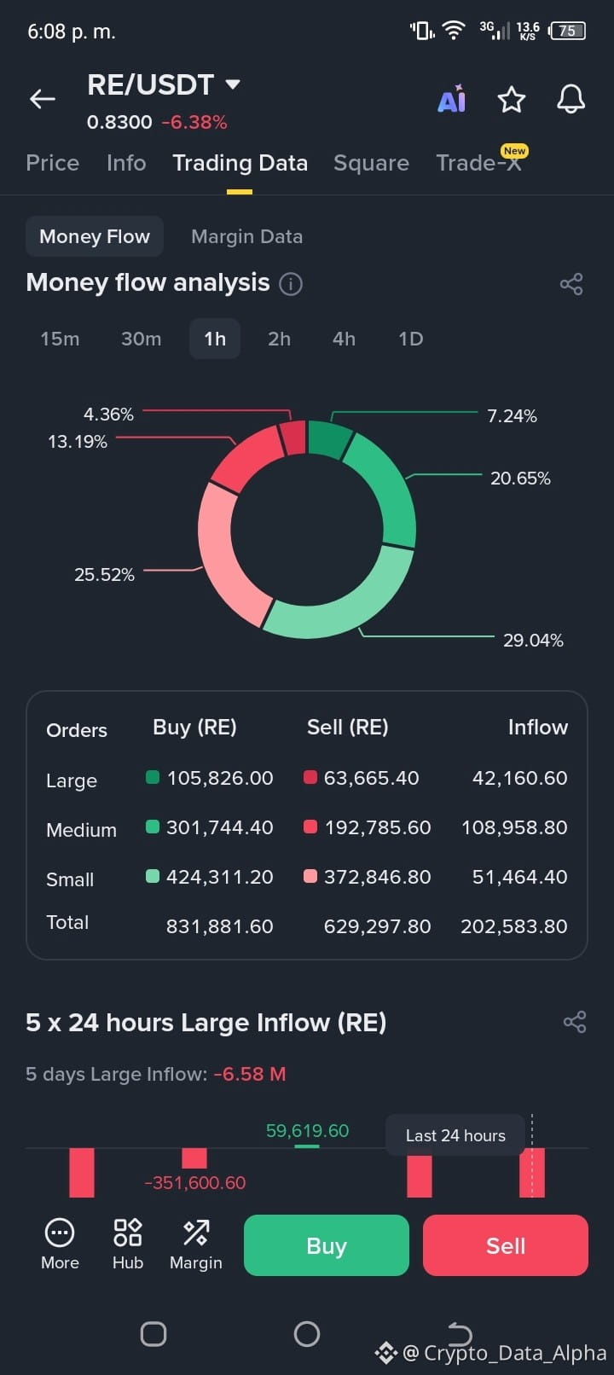Share the 5 x 24 hours Large Inflow chart
This screenshot has width=614, height=1375.
click(x=575, y=1022)
